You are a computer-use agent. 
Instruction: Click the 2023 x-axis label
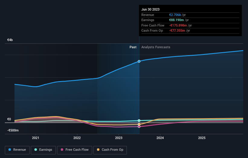[x=119, y=138]
